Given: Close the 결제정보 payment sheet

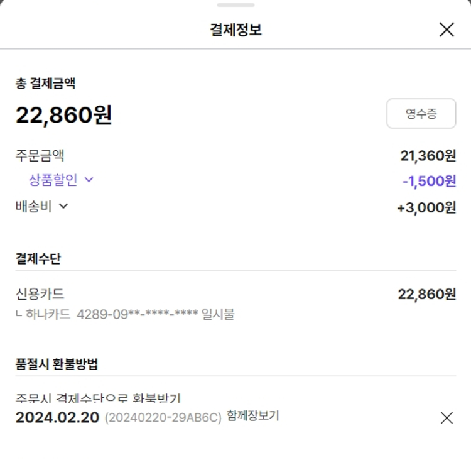Looking at the screenshot, I should point(447,30).
